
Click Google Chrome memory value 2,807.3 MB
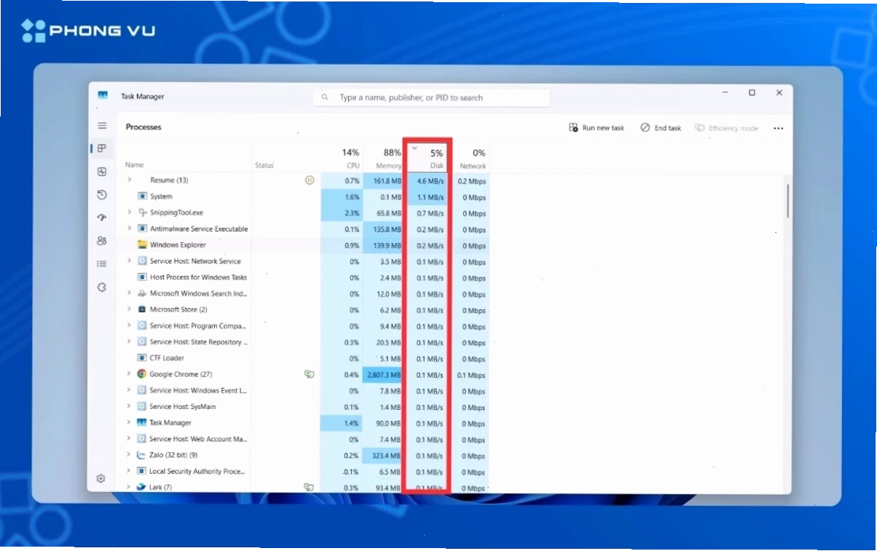coord(383,375)
